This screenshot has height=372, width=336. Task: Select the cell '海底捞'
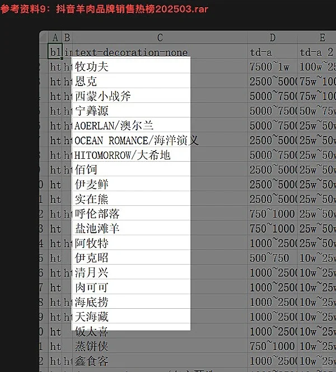point(160,302)
